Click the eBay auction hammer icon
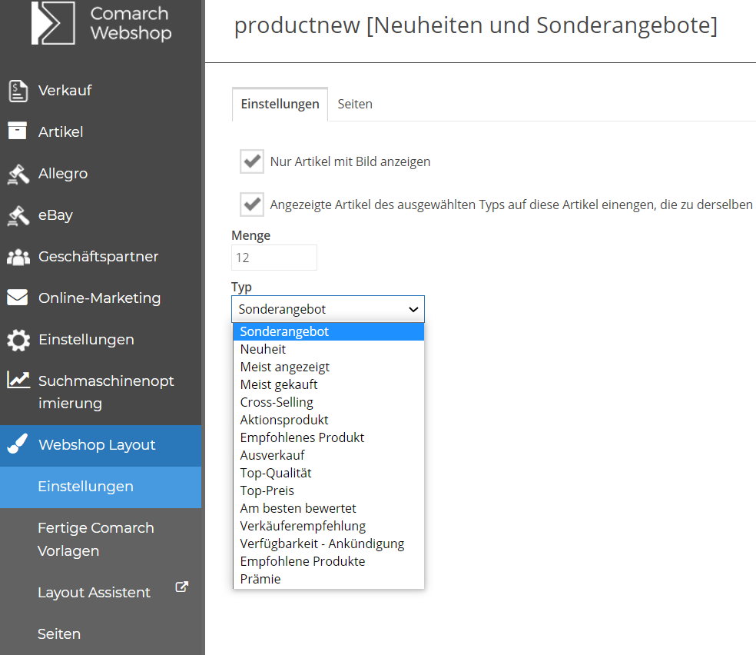 (x=18, y=215)
